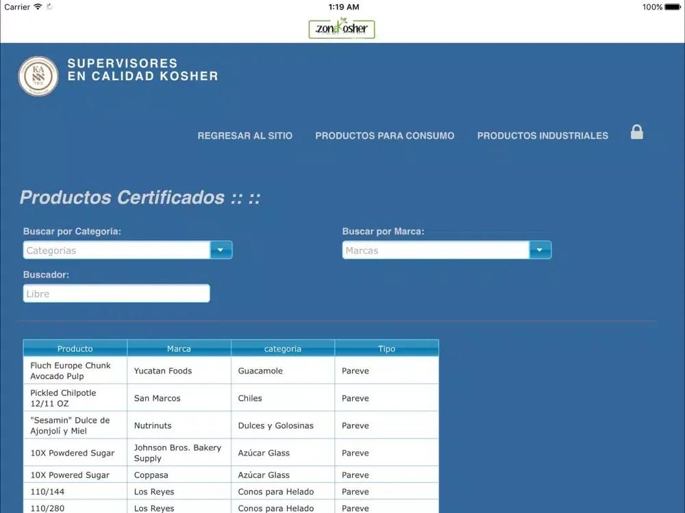Tap the Productos Certificados heading

click(x=140, y=197)
